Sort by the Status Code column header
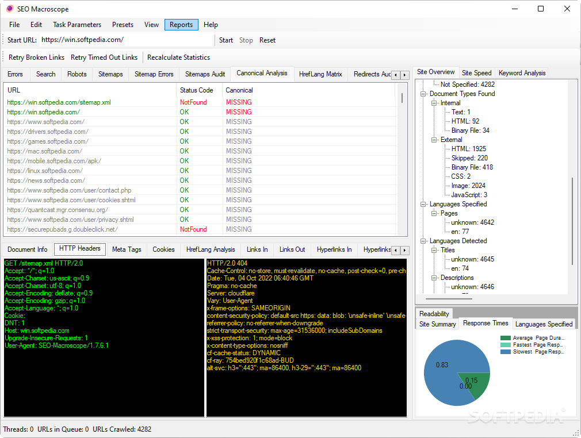This screenshot has height=438, width=581. point(200,90)
